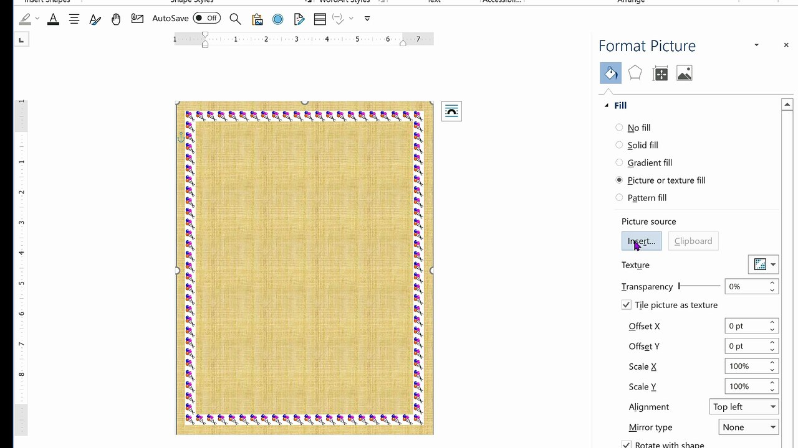Select the Picture or texture fill option
The image size is (798, 448).
pos(619,180)
